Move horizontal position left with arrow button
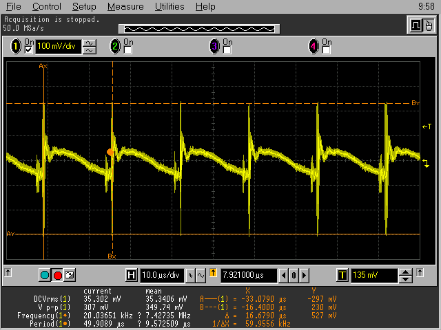 [283, 275]
